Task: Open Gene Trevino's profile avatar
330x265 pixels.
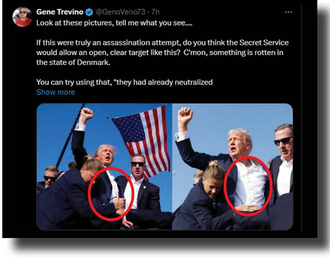Action: coord(22,17)
